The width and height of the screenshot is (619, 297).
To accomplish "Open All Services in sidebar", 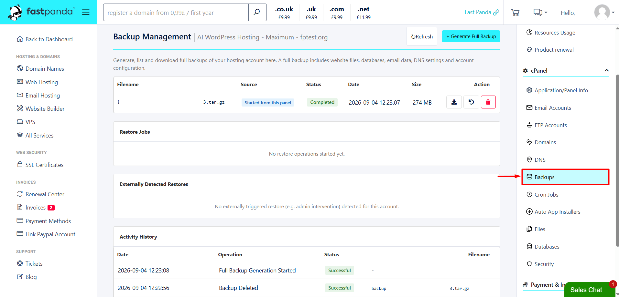I will pos(35,135).
